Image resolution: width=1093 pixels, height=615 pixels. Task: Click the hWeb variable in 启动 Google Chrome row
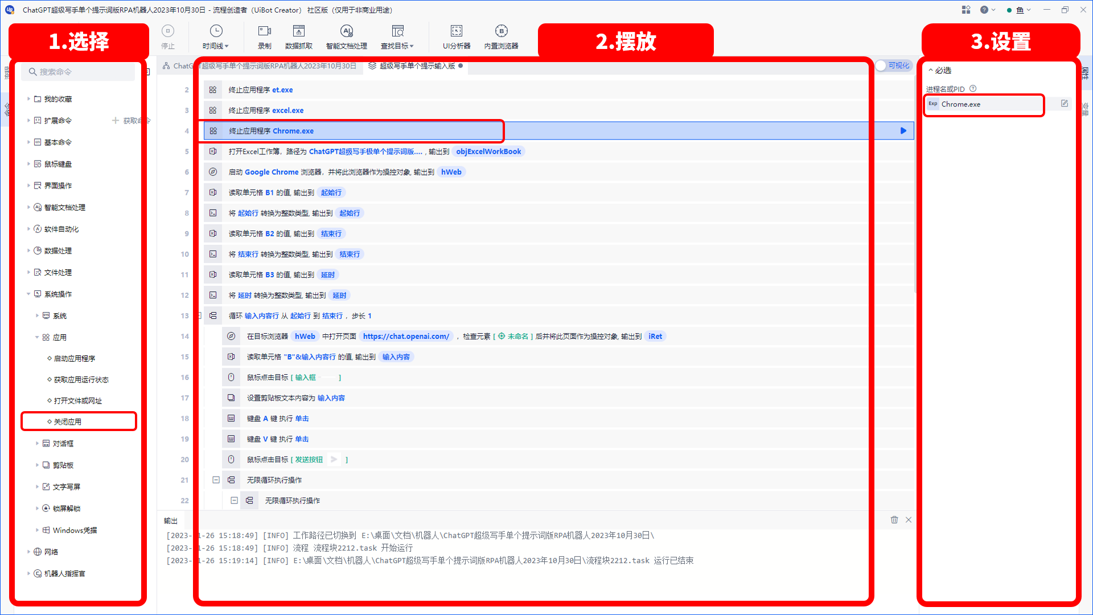[451, 172]
